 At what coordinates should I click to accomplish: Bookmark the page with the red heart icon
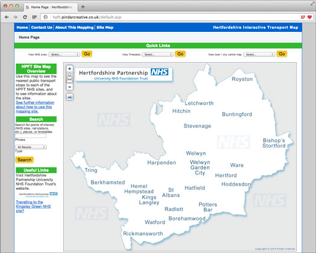click(x=309, y=17)
